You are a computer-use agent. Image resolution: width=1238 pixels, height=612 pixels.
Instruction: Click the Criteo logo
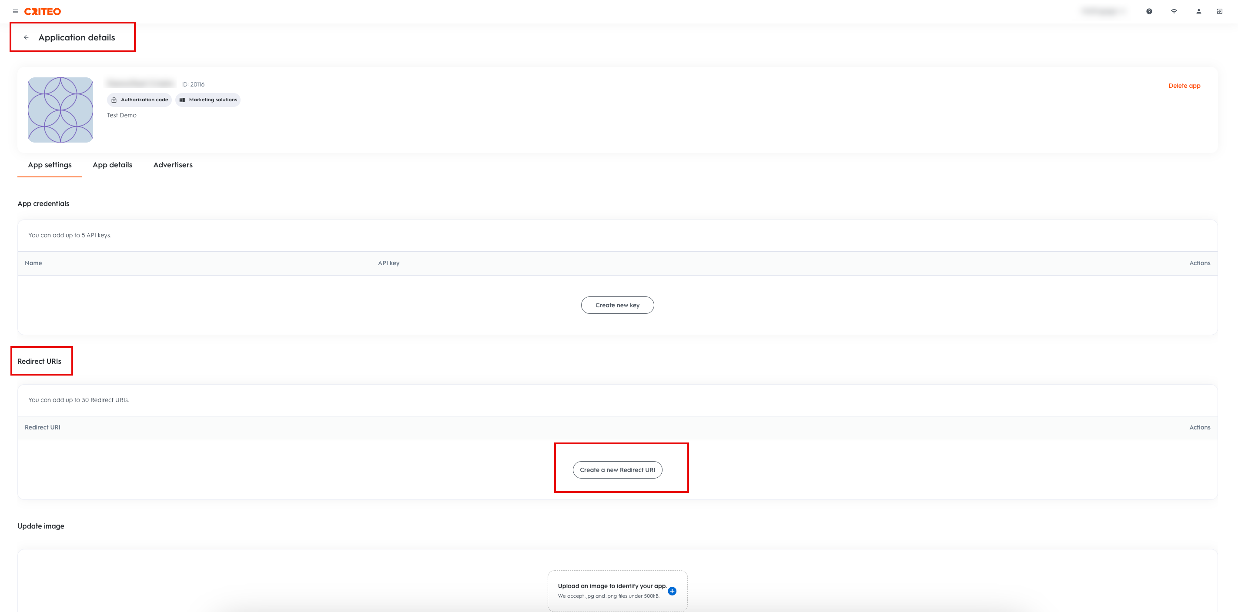[42, 11]
